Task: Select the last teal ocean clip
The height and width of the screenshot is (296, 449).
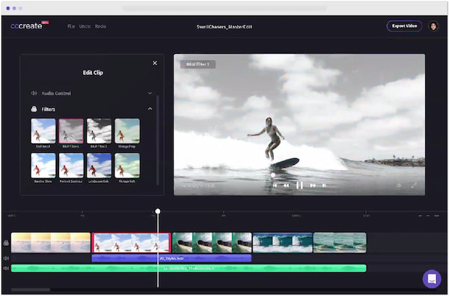Action: click(340, 243)
